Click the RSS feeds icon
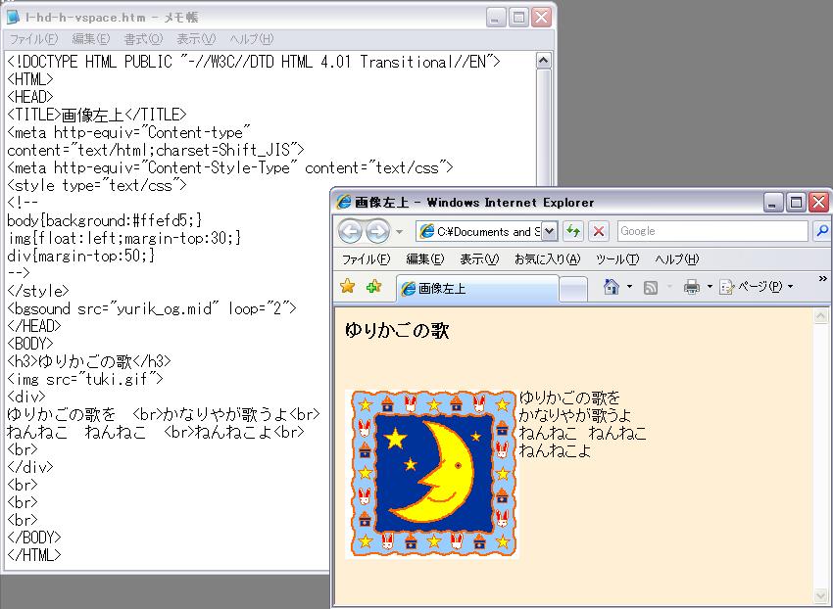 click(x=651, y=287)
